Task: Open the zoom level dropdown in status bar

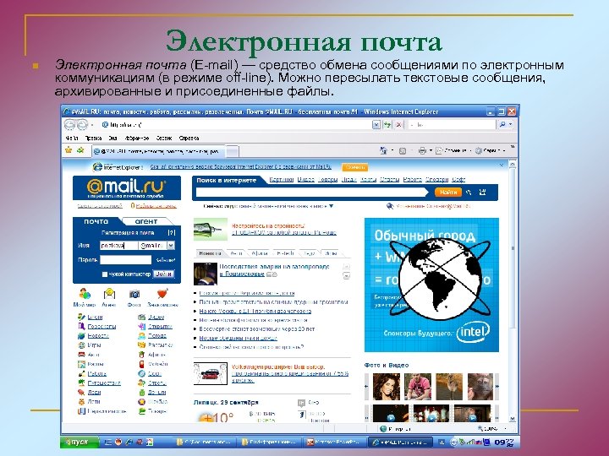Action: click(x=505, y=428)
